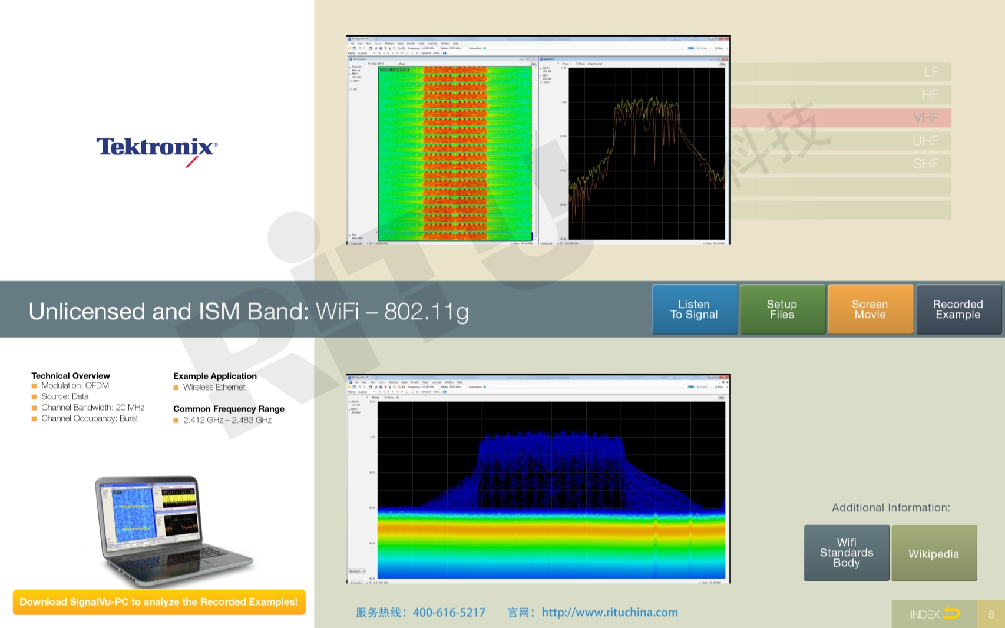Click the INDEX return arrow icon
This screenshot has height=628, width=1005.
[951, 614]
